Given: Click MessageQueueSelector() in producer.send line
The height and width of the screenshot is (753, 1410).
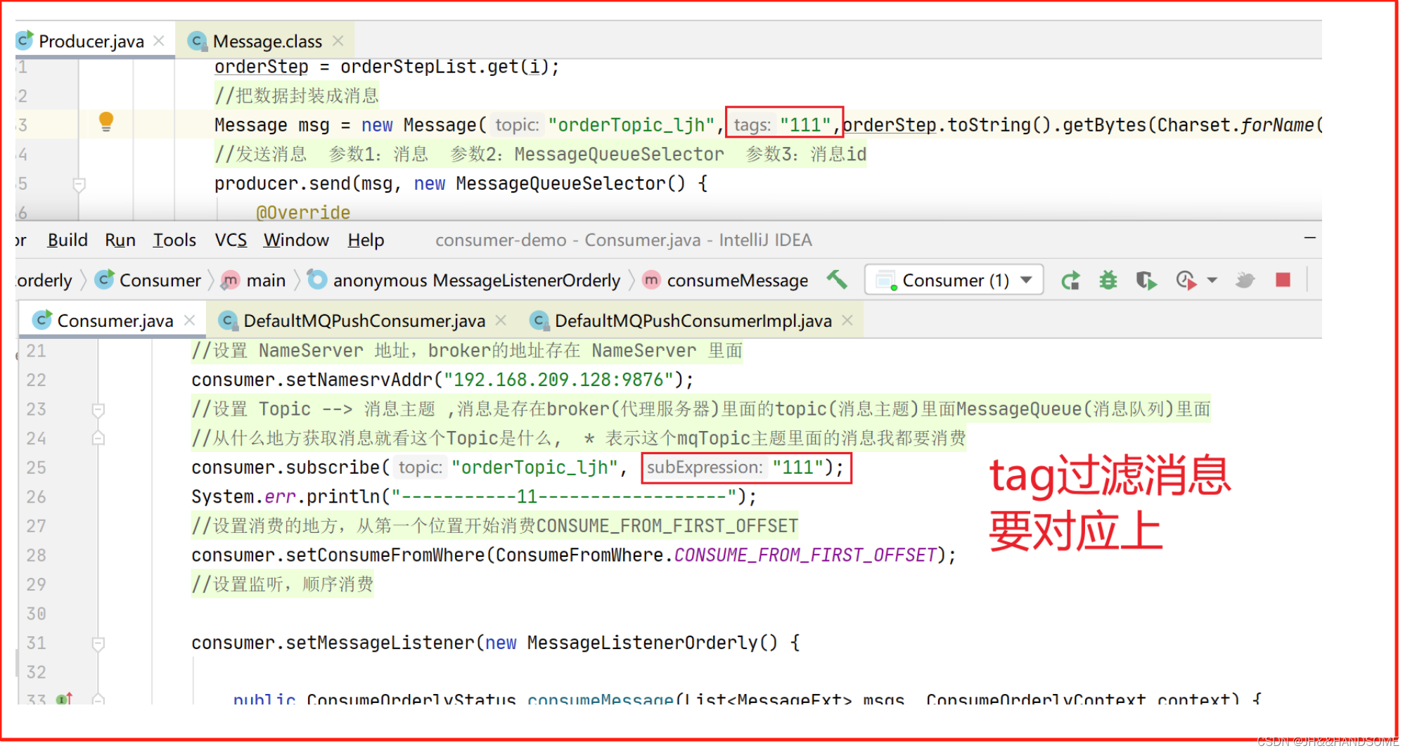Looking at the screenshot, I should (x=570, y=184).
